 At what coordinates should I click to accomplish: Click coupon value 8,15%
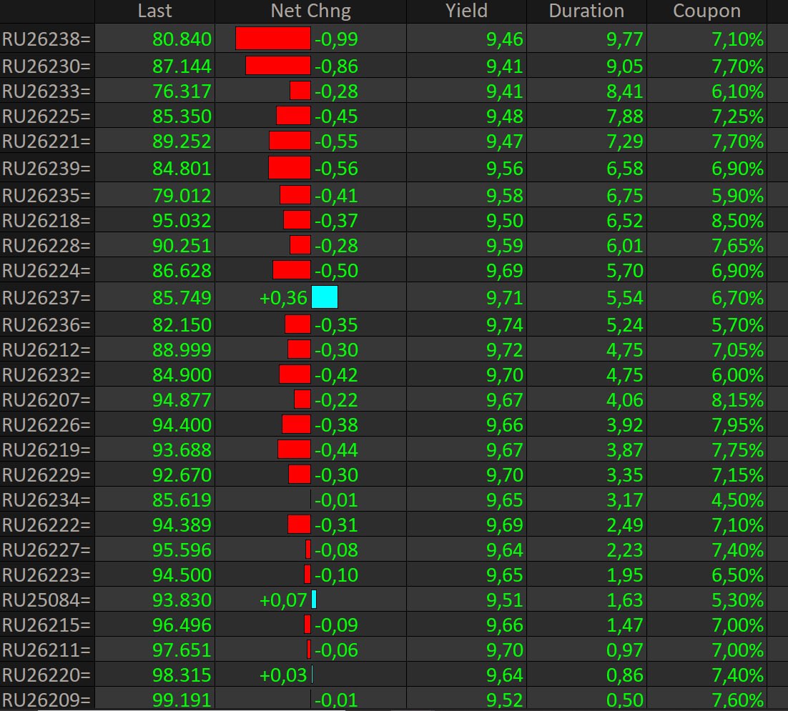(x=737, y=400)
